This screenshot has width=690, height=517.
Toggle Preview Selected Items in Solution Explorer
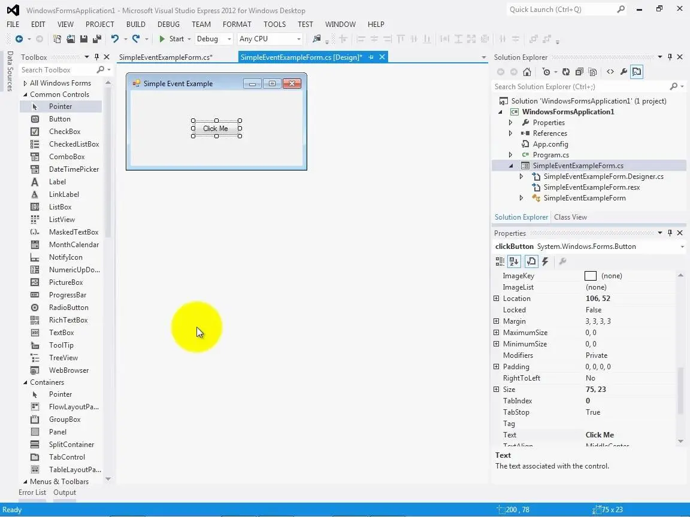(637, 72)
